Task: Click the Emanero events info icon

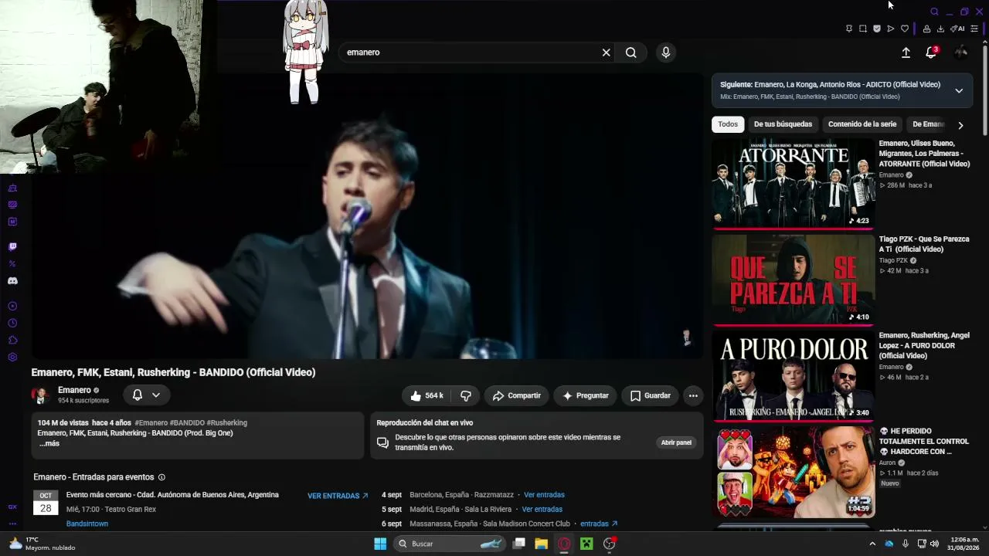Action: [161, 477]
